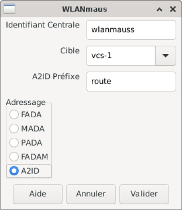The image size is (182, 210).
Task: Click the A2ID Préfixe label
Action: click(x=56, y=76)
